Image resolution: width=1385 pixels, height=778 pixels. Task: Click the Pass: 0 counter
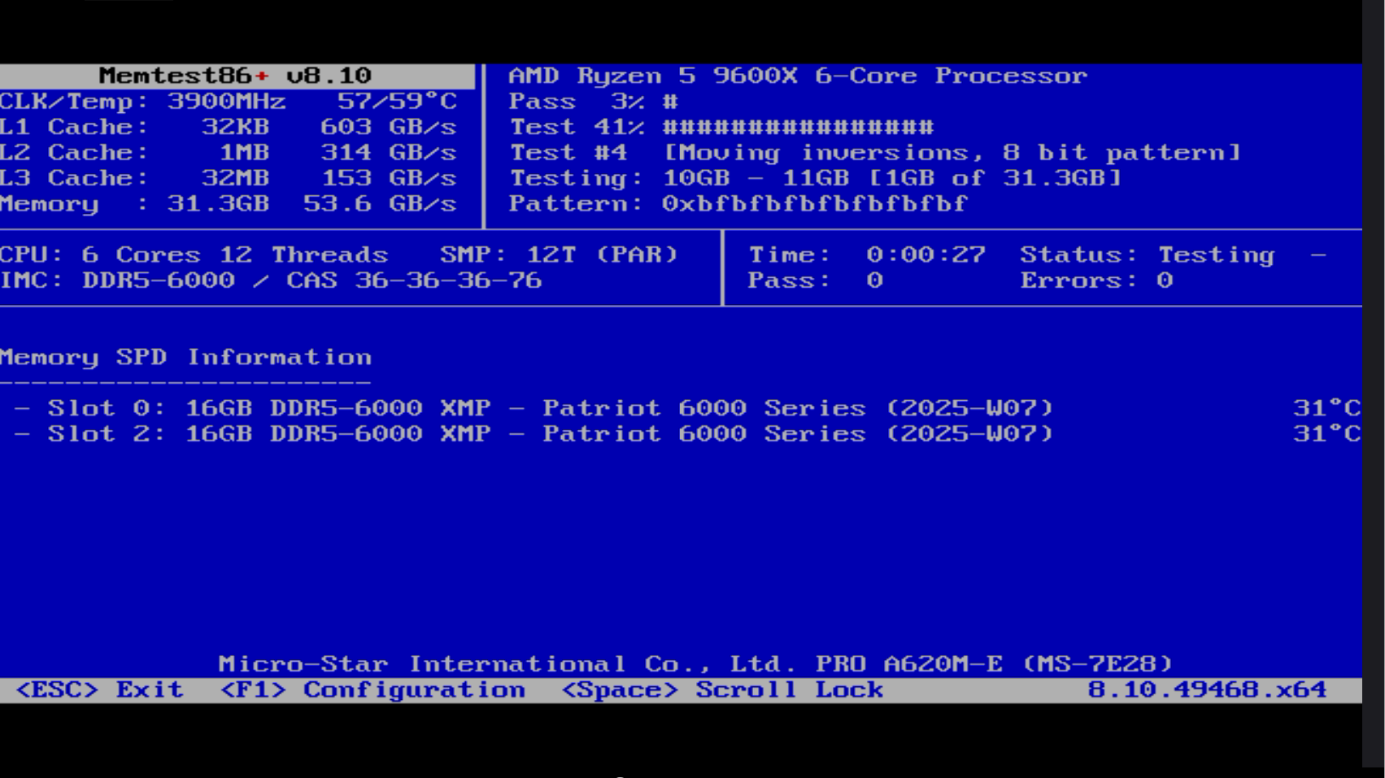816,280
